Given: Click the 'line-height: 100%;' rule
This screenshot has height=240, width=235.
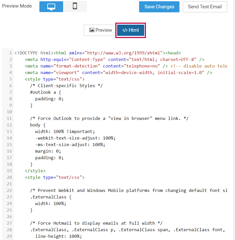Looking at the screenshot, I should click(x=58, y=236).
